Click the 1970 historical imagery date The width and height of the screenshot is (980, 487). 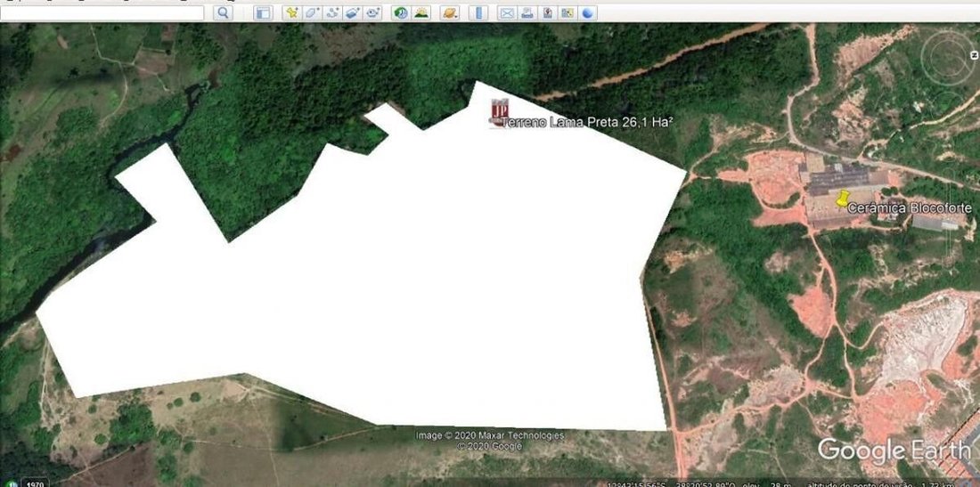35,483
